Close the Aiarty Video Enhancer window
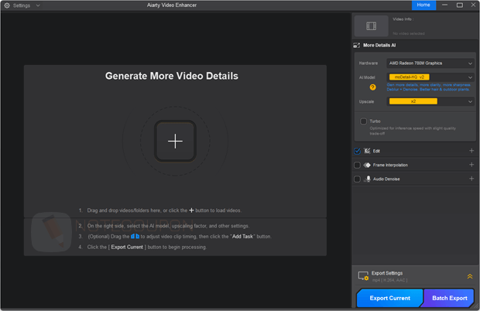480x311 pixels. click(x=473, y=5)
